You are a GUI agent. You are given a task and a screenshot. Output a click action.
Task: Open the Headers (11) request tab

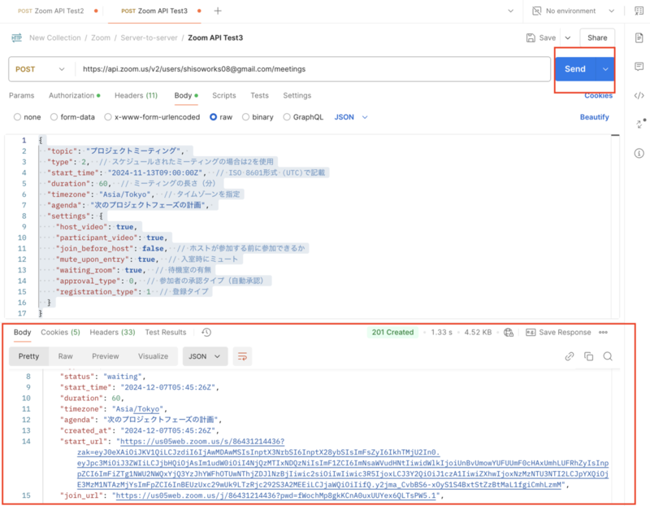(136, 95)
